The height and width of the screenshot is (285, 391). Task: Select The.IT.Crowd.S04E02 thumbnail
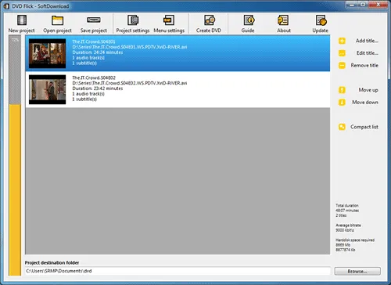[x=47, y=89]
